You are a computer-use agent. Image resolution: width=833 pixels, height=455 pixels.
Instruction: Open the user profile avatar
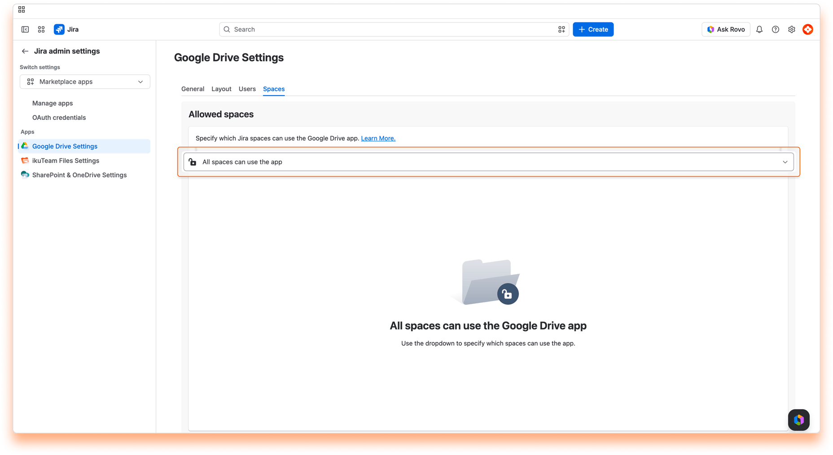click(808, 30)
